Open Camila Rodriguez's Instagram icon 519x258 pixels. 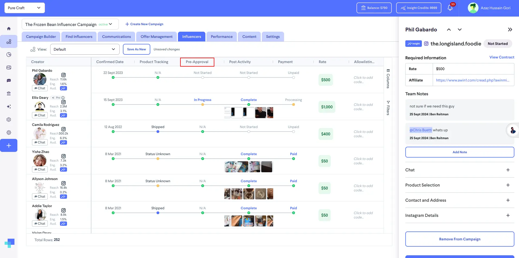[x=63, y=129]
